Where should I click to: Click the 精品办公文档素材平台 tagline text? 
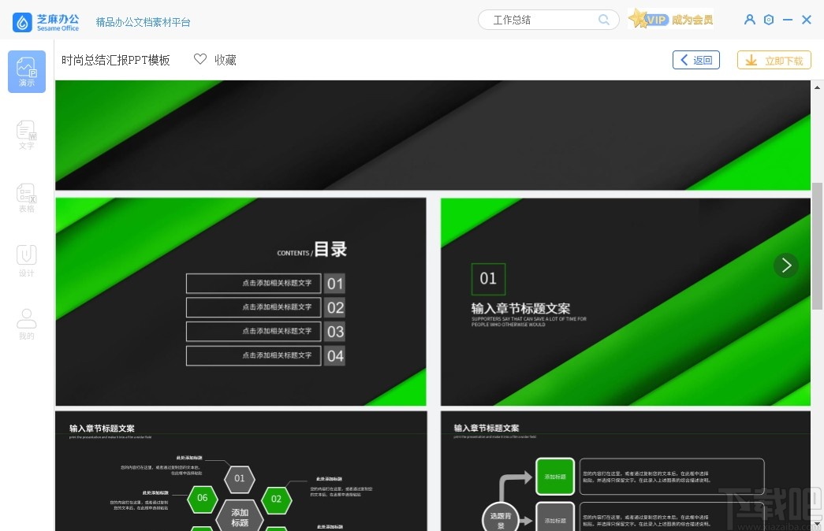pos(143,22)
